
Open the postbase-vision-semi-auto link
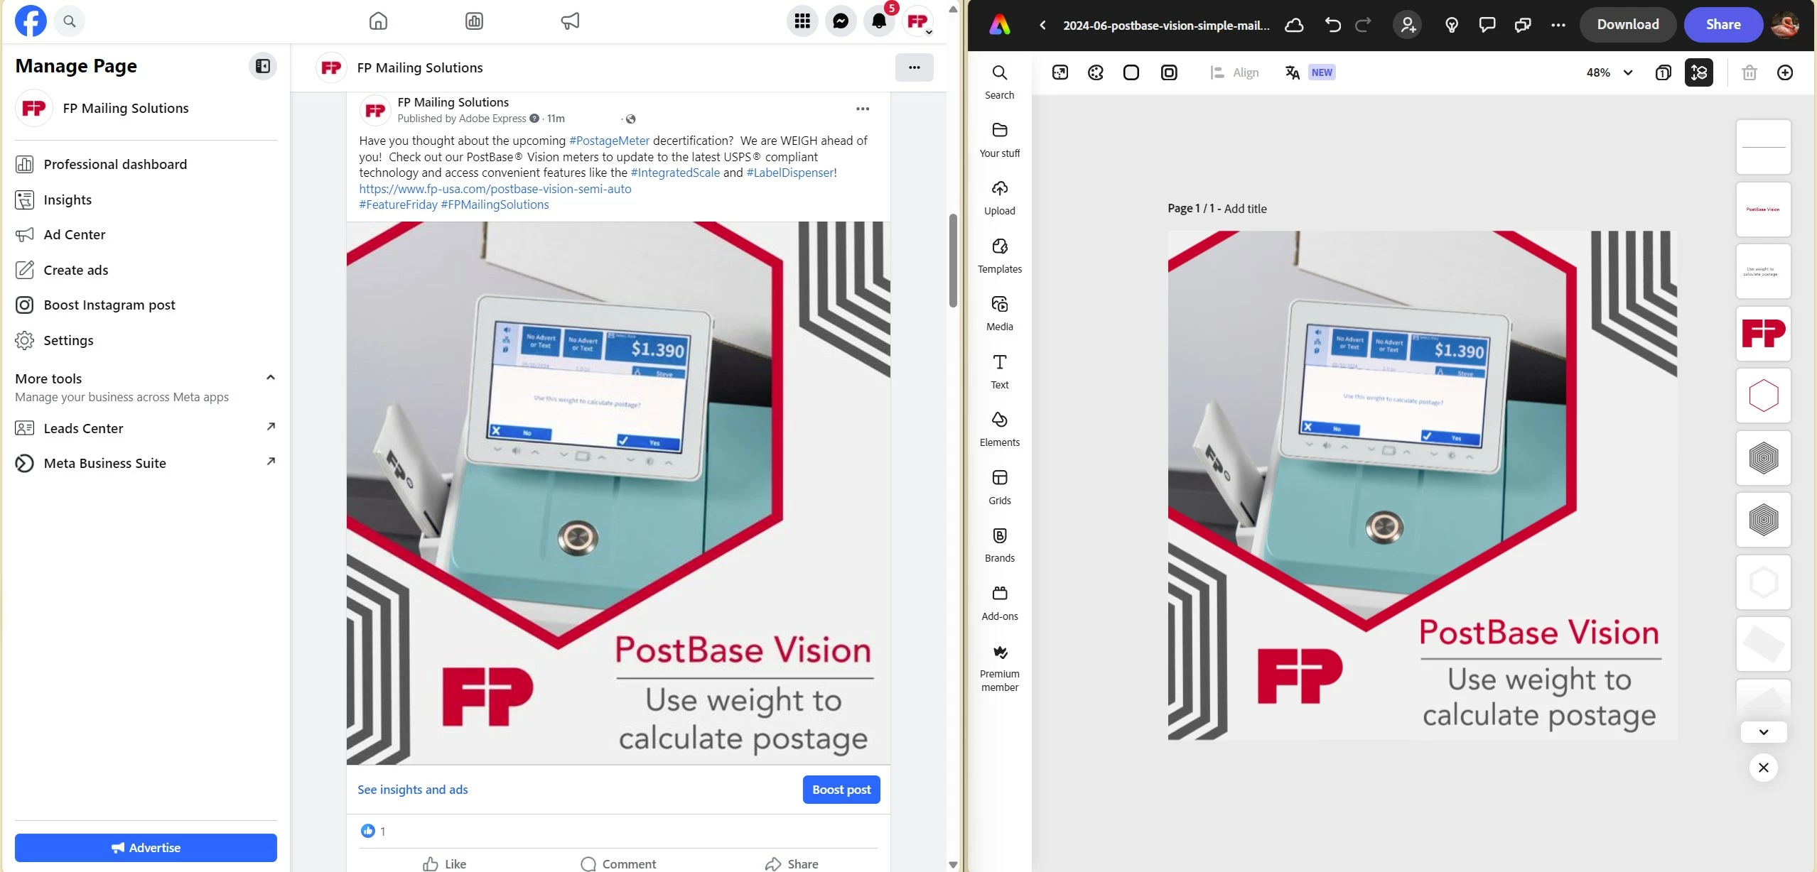click(495, 189)
